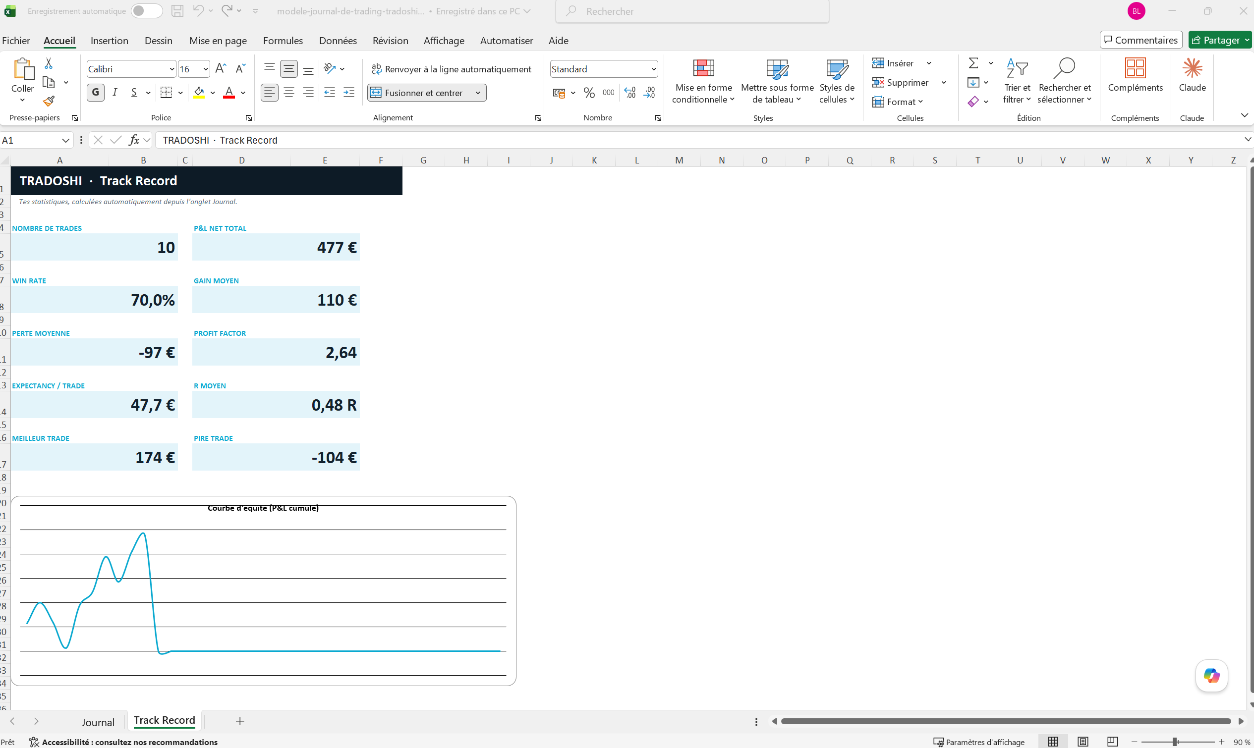Open the Copilot floating button
Image resolution: width=1254 pixels, height=748 pixels.
click(1211, 675)
